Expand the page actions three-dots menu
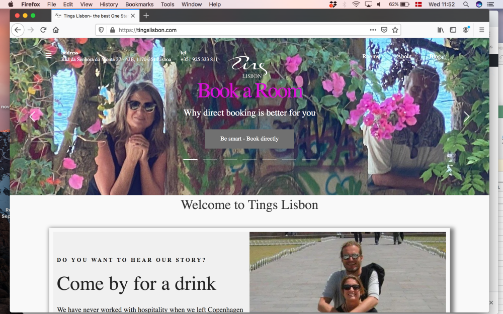 pyautogui.click(x=373, y=30)
